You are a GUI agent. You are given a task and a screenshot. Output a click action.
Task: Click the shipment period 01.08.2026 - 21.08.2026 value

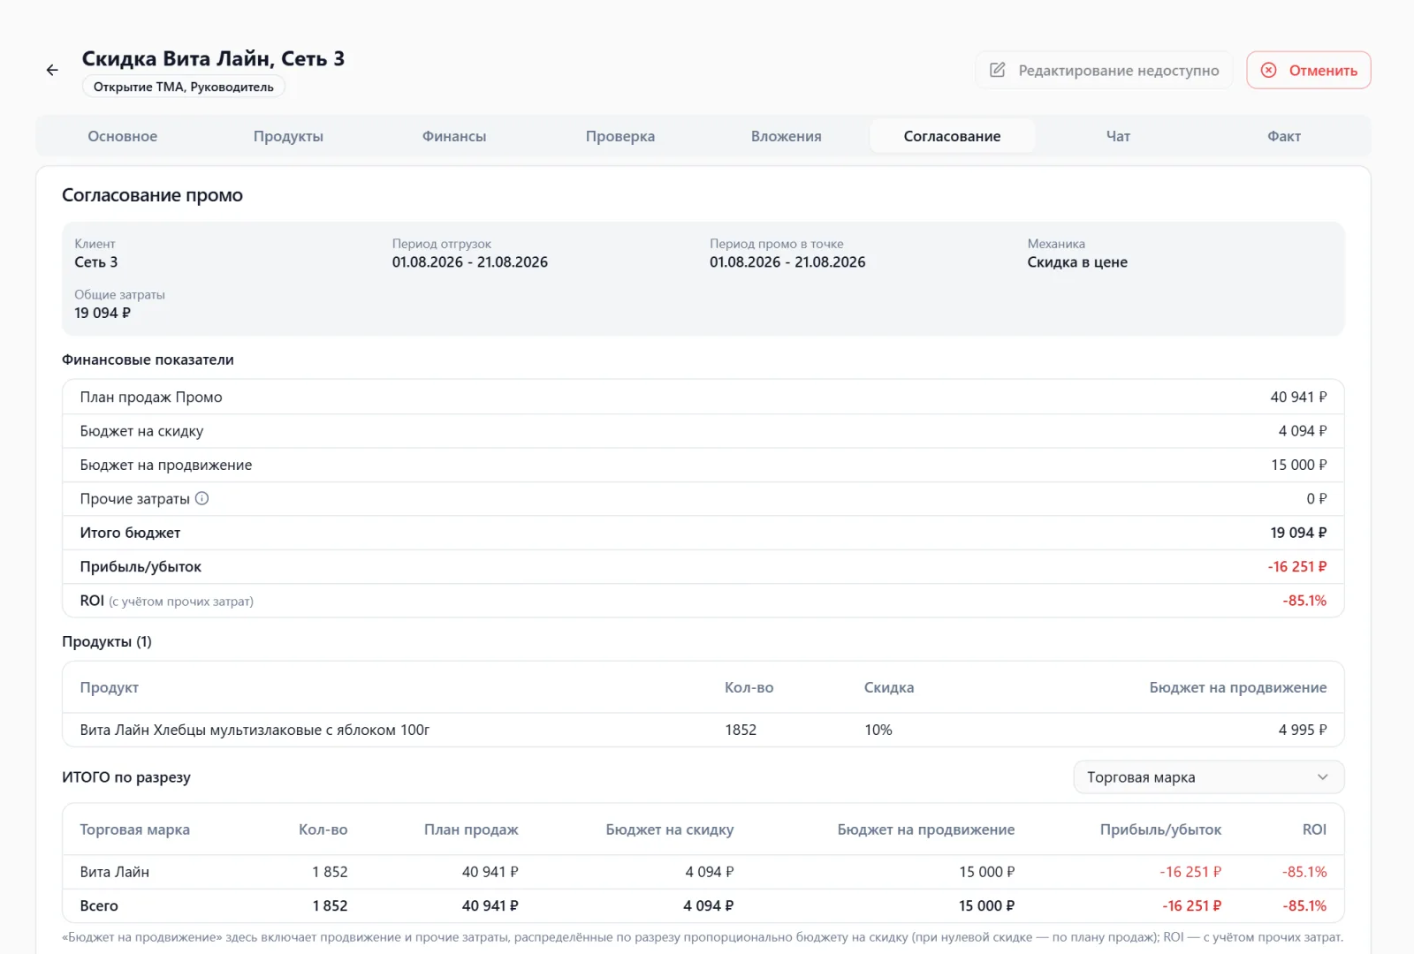470,262
